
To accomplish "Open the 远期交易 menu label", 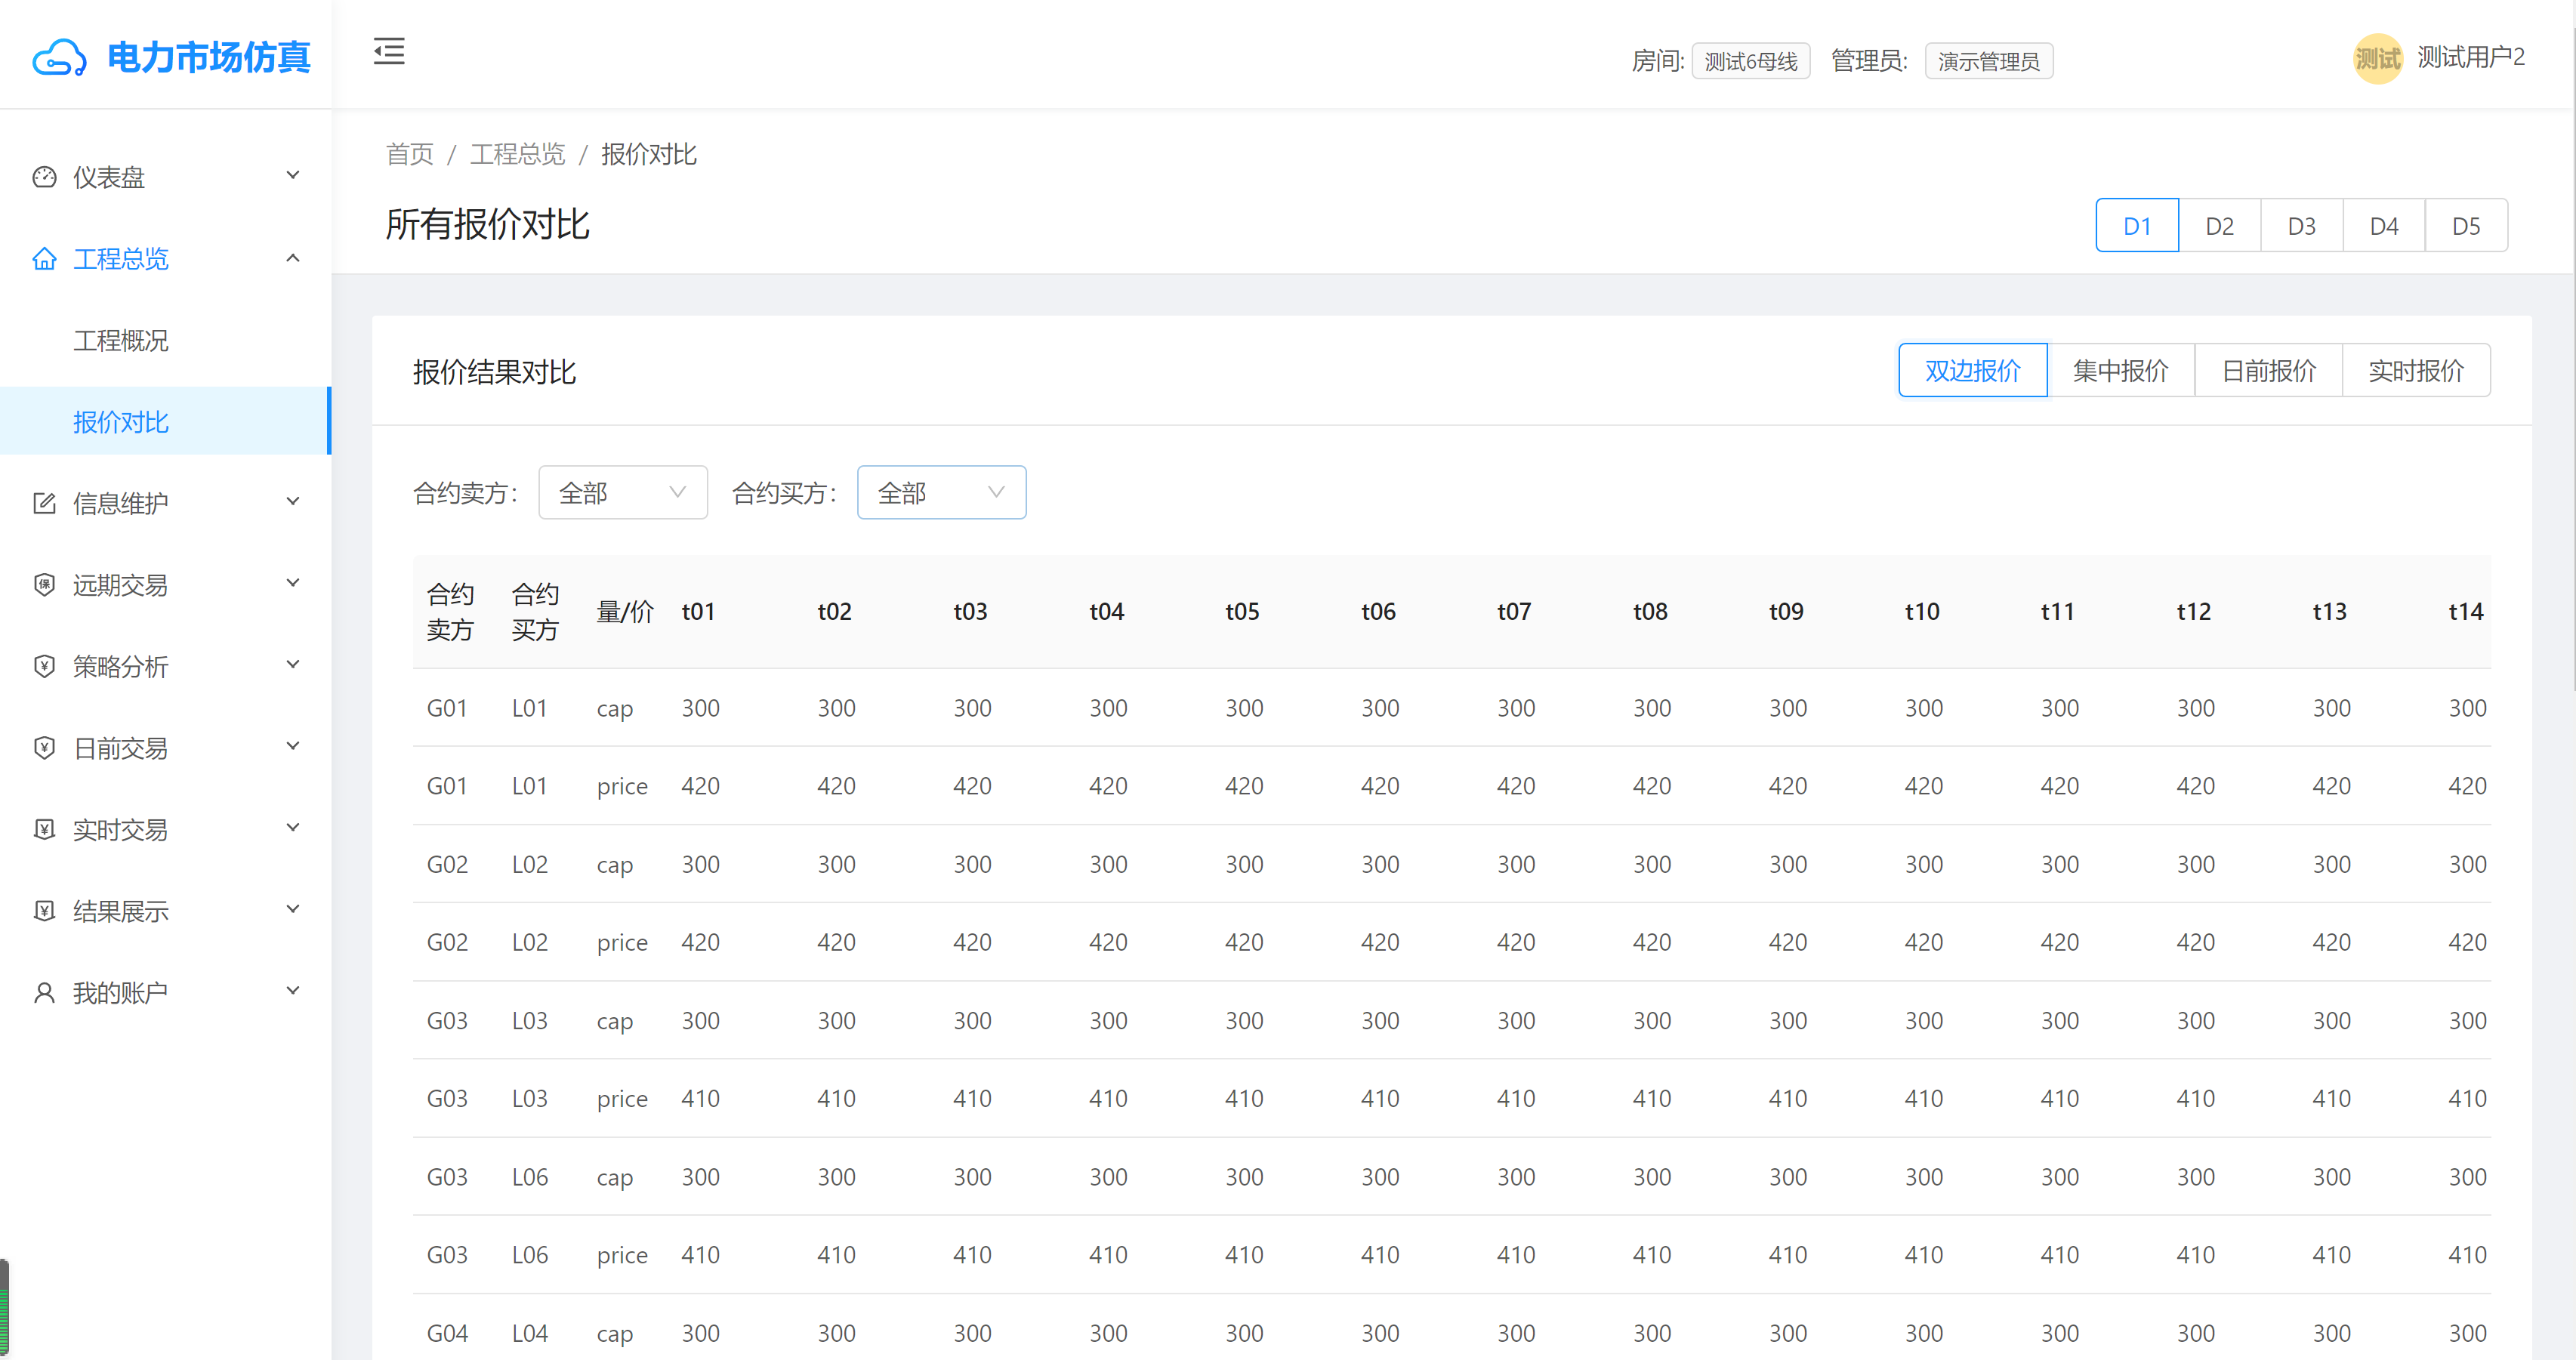I will [121, 585].
